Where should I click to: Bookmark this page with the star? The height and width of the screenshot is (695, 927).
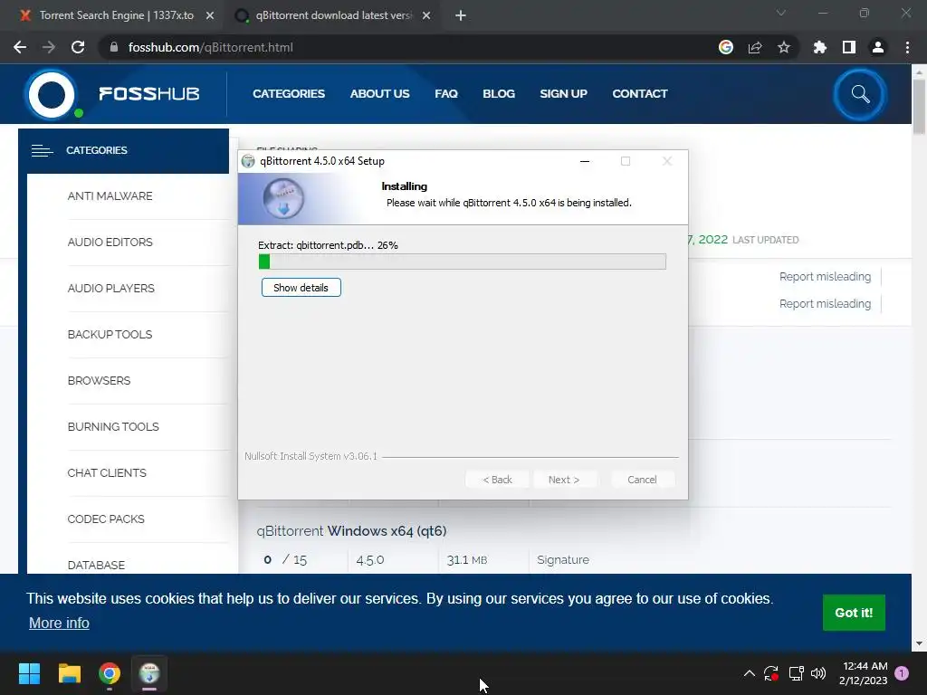coord(783,47)
